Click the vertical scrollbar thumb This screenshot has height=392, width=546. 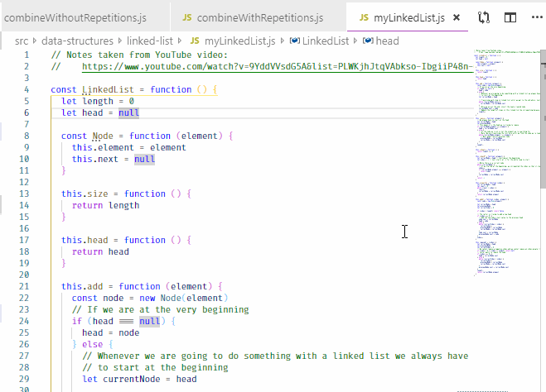(543, 125)
